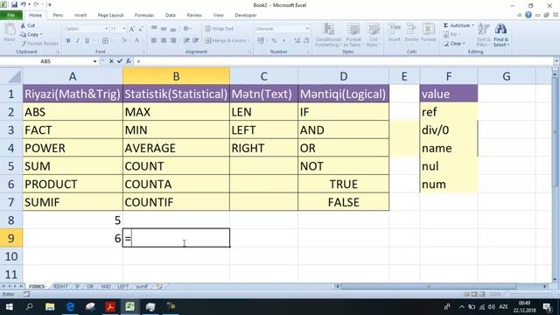Expand the formula bar
Screen dimensions: 560x315
click(x=556, y=61)
